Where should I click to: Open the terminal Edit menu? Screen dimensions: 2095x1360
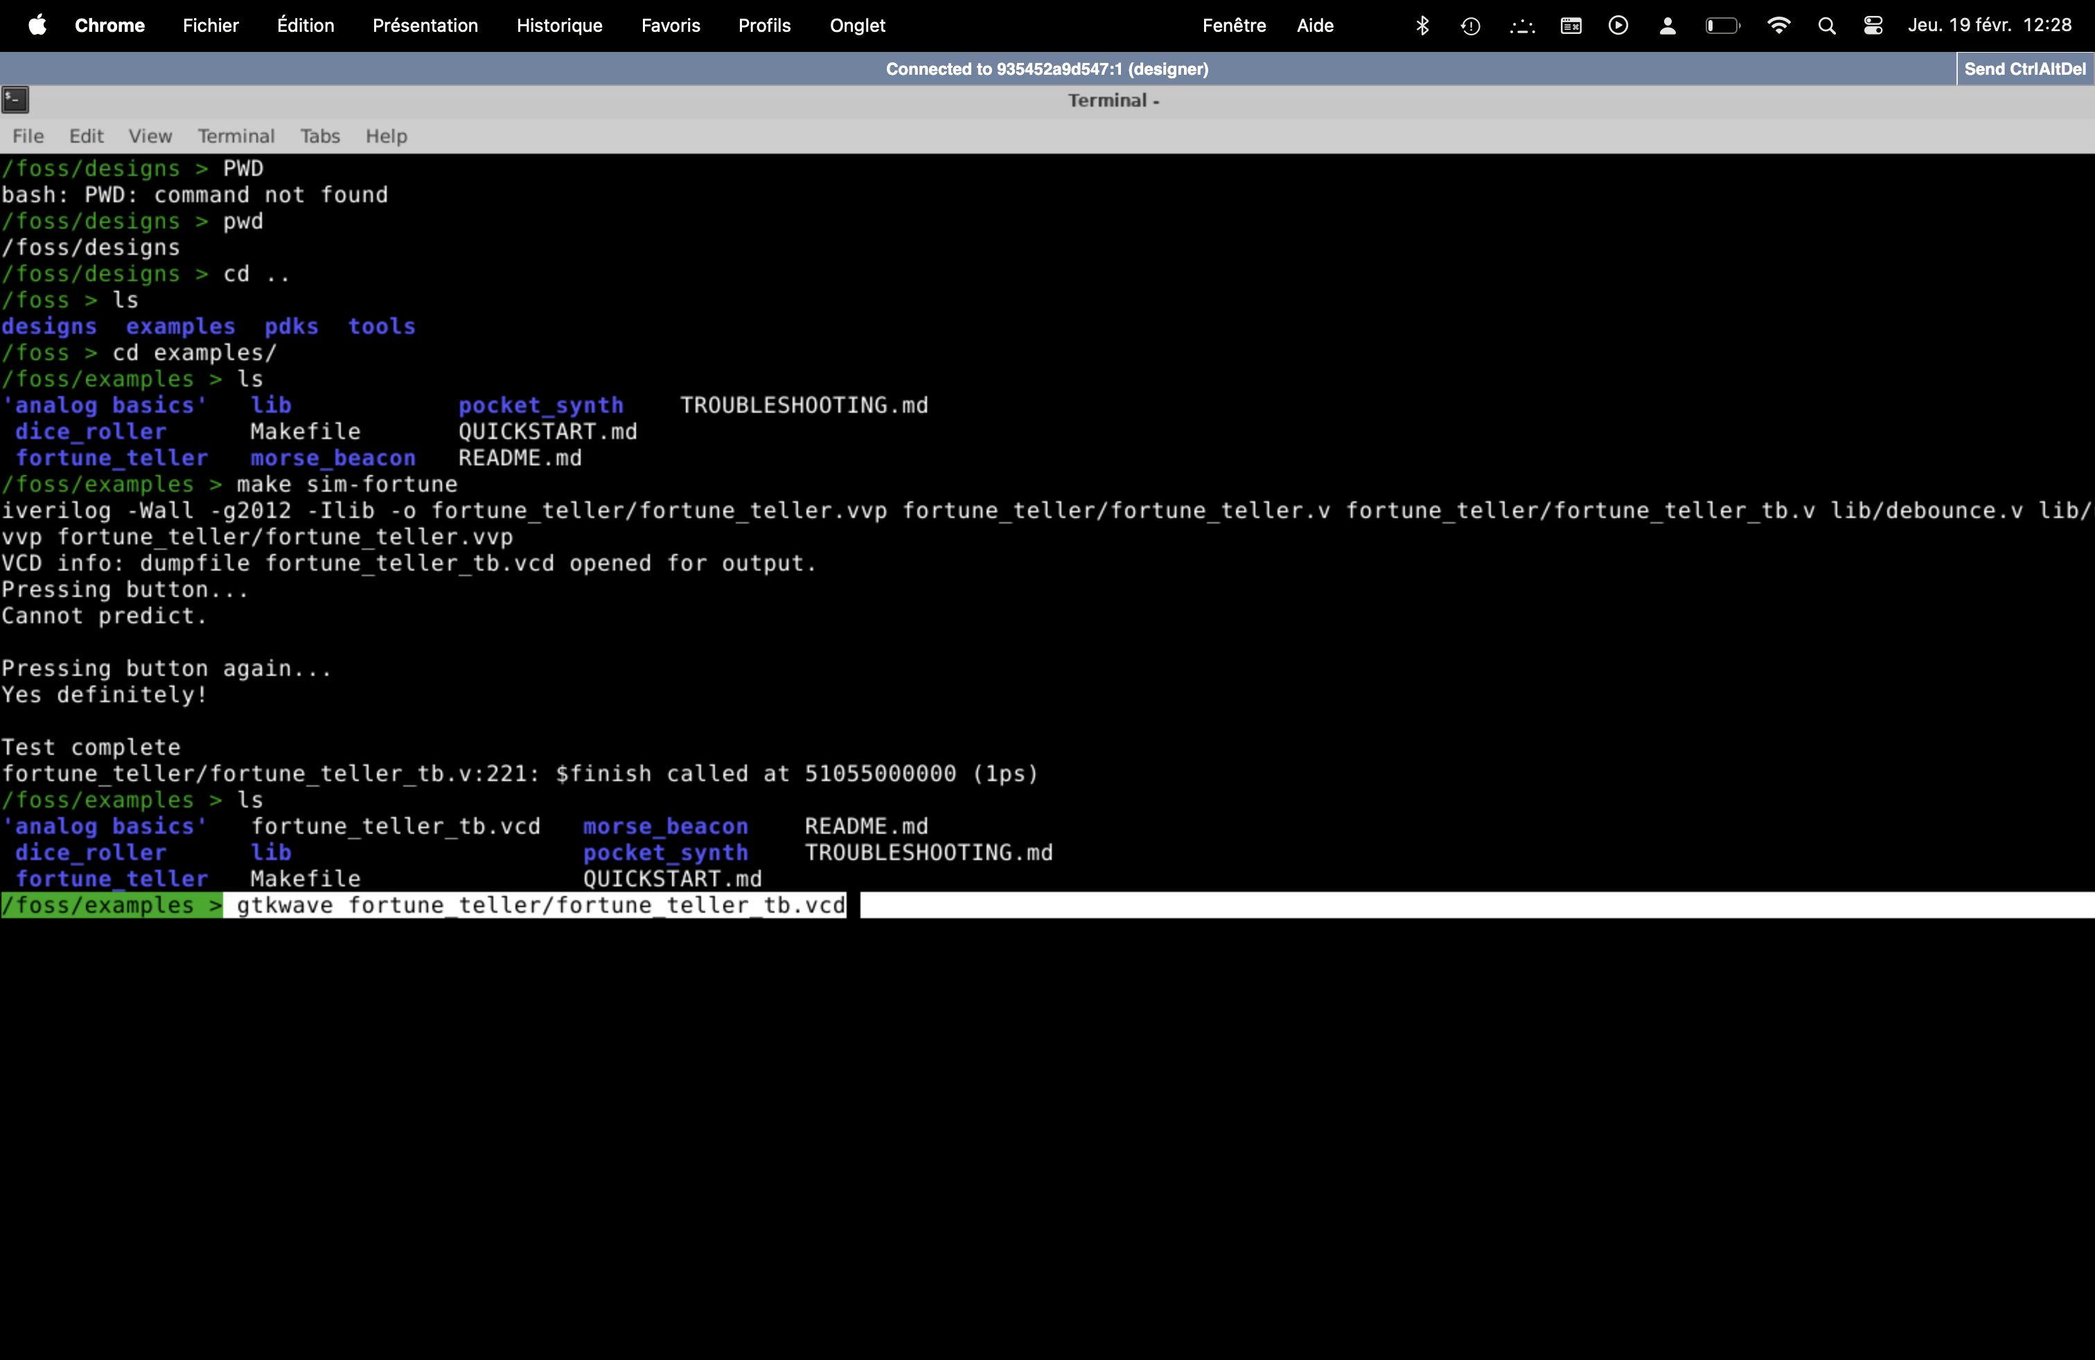87,136
